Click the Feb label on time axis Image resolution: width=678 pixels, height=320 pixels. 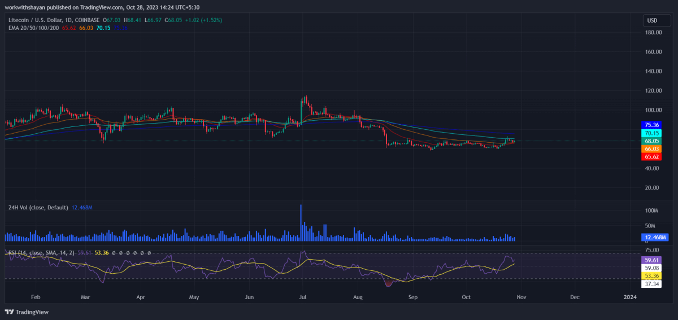point(35,296)
